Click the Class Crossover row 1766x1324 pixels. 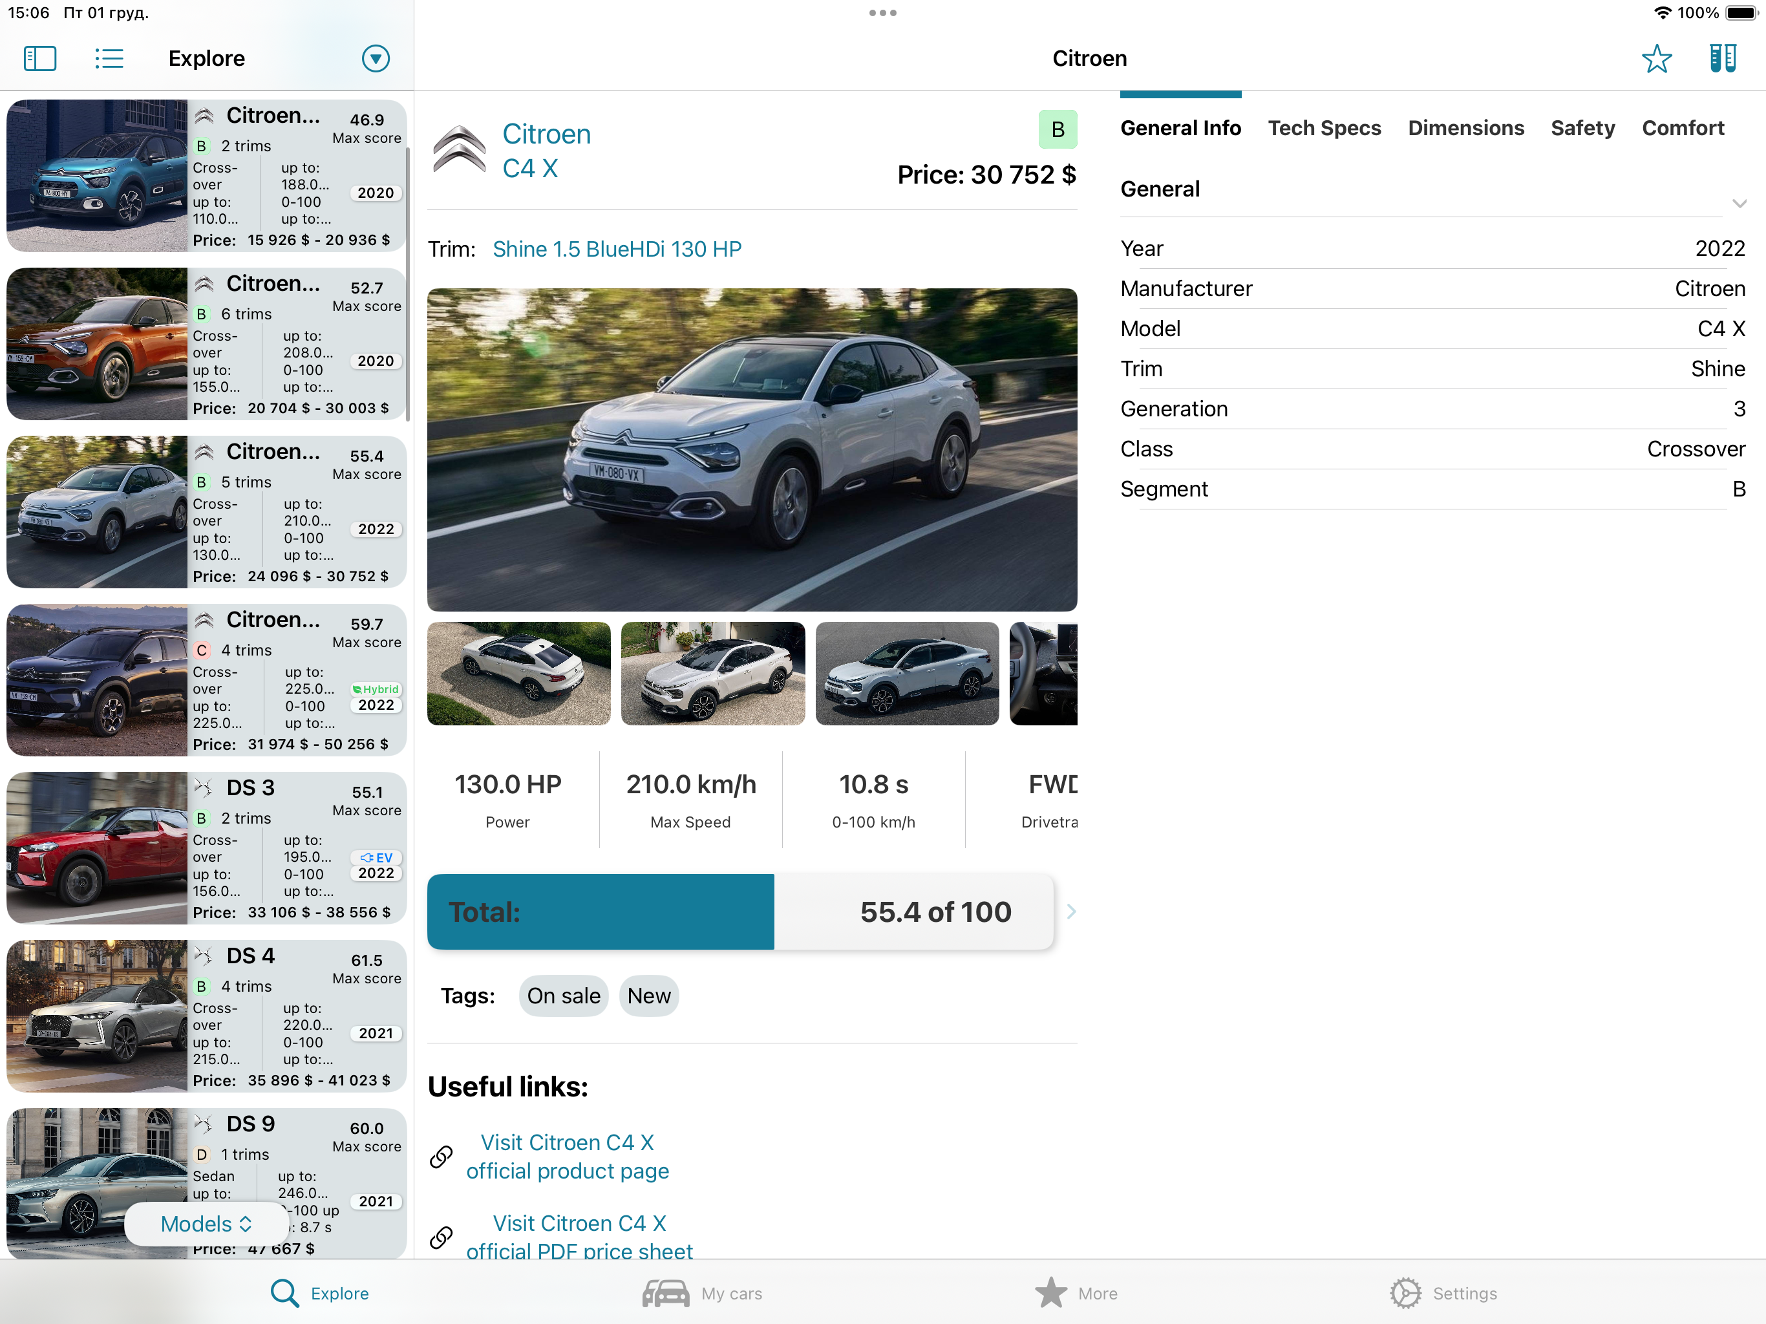point(1432,449)
